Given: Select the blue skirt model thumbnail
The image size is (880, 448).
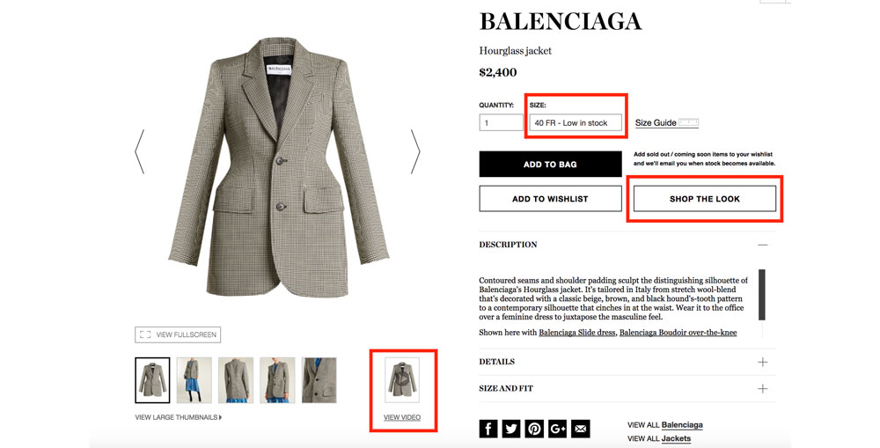Looking at the screenshot, I should (x=194, y=380).
